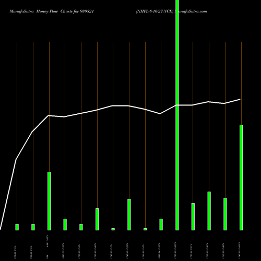Click the tallest green money flow bar

[x=177, y=115]
